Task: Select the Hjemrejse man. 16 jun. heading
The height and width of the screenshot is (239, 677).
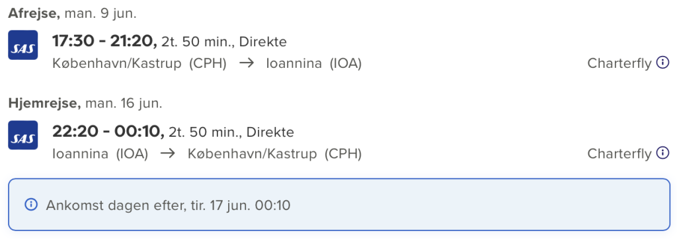Action: pyautogui.click(x=85, y=103)
